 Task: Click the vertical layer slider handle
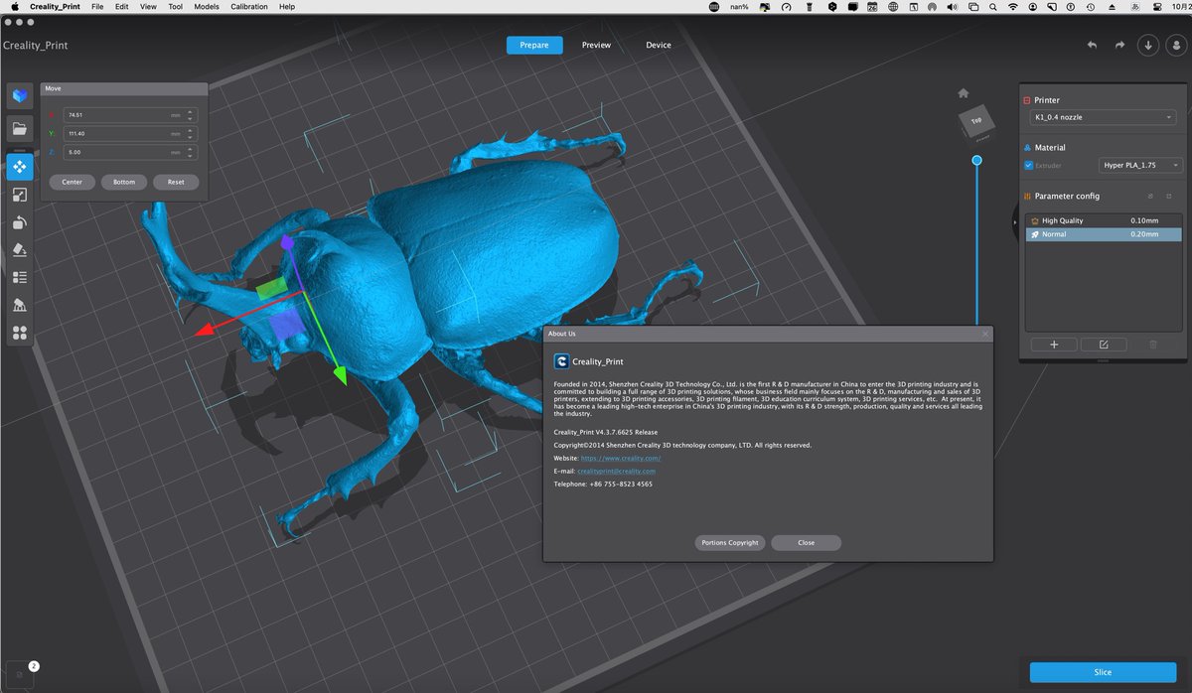(x=976, y=160)
